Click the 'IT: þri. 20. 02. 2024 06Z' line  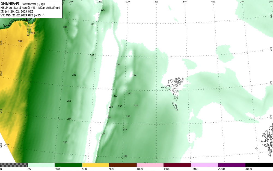17,11
